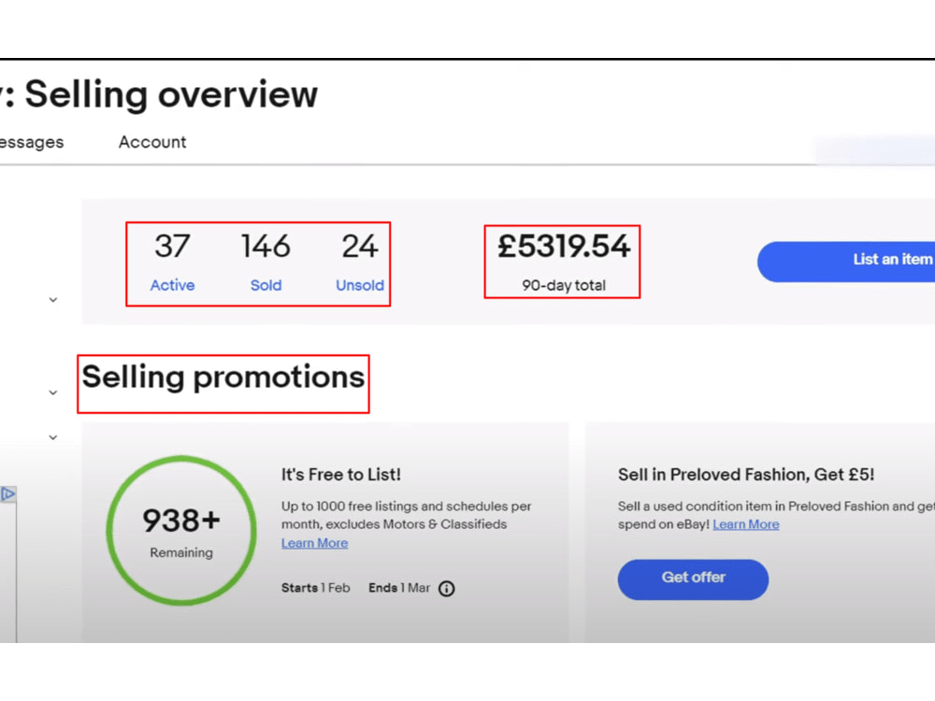The height and width of the screenshot is (701, 935).
Task: Click the £5319.54 90-day total
Action: 564,263
